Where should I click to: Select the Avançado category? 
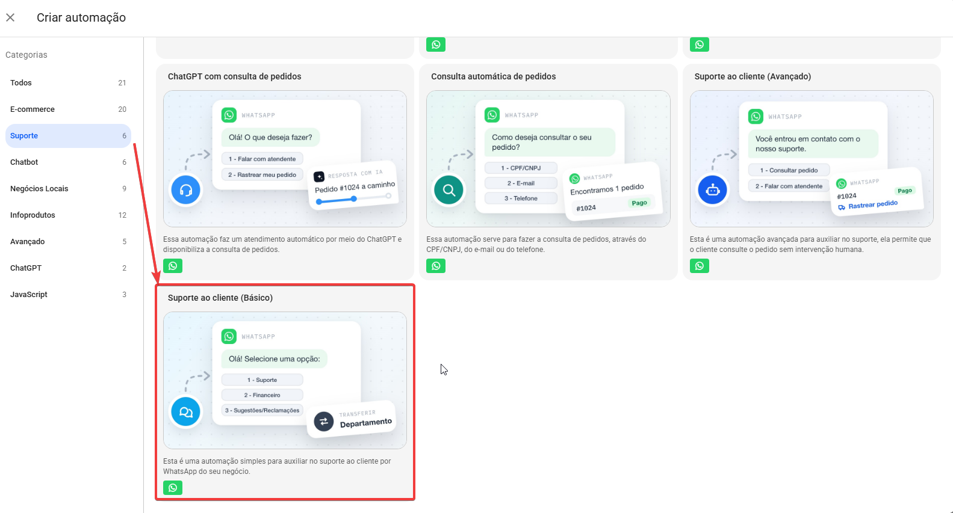point(68,242)
